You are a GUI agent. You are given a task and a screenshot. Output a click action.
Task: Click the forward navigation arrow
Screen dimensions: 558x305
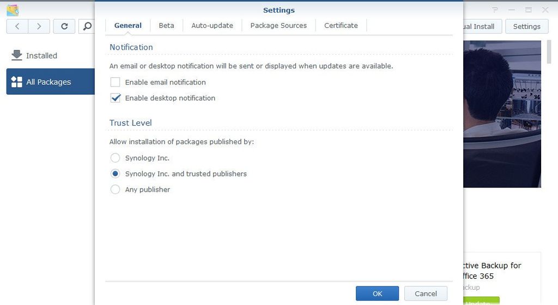[x=39, y=26]
